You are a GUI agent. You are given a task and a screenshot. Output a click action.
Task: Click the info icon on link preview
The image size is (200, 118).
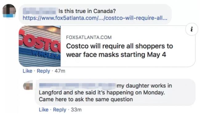tap(191, 29)
